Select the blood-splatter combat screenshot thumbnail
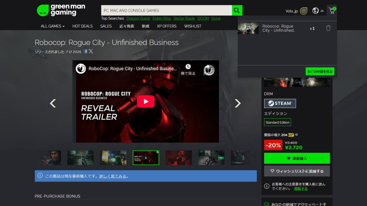This screenshot has height=206, width=367. [x=211, y=158]
